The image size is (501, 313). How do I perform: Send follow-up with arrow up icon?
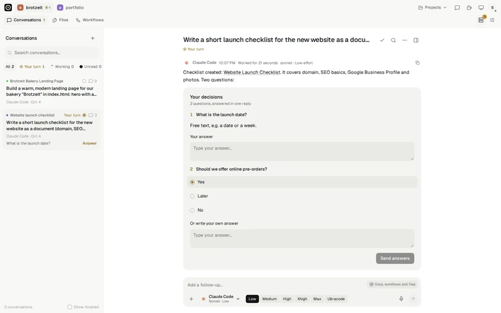(413, 299)
